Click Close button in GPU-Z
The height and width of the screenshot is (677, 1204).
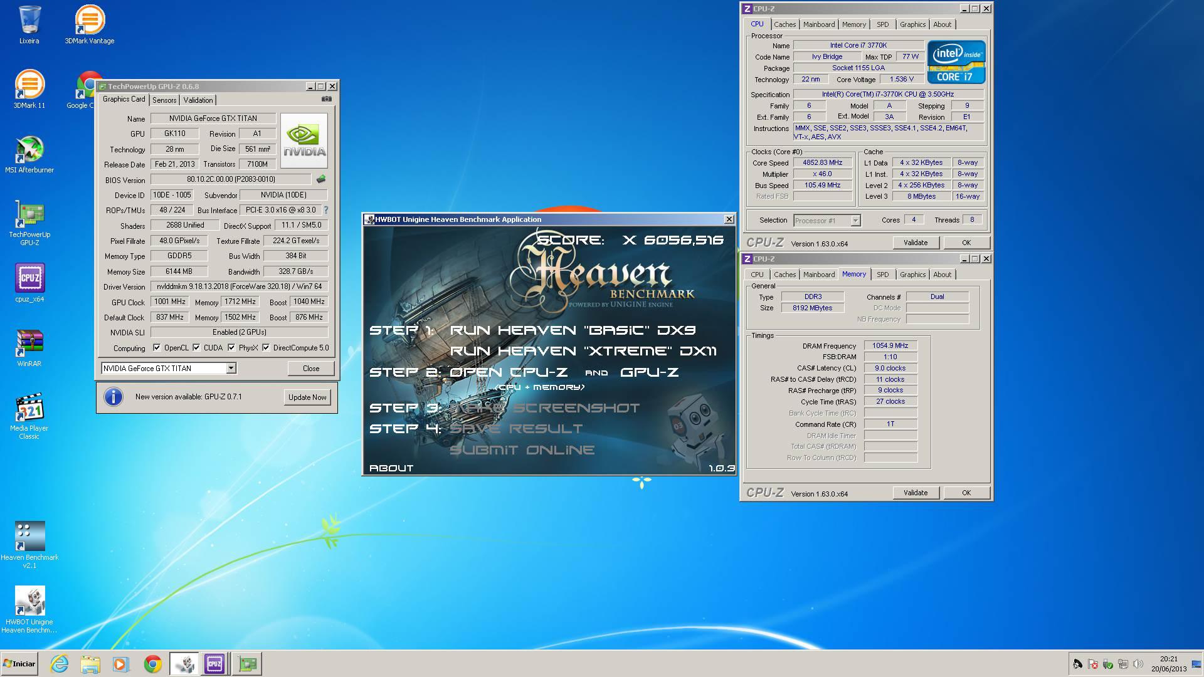(311, 368)
